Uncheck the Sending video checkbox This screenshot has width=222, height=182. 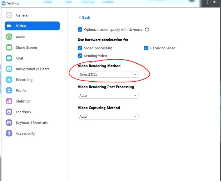click(80, 56)
